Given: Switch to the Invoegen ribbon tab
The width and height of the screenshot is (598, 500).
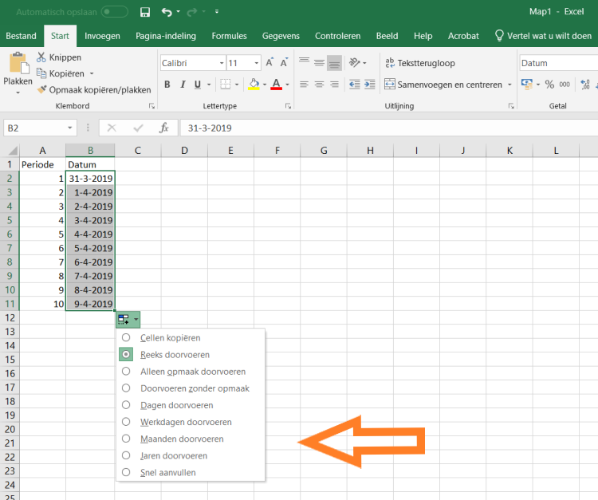Looking at the screenshot, I should coord(102,36).
